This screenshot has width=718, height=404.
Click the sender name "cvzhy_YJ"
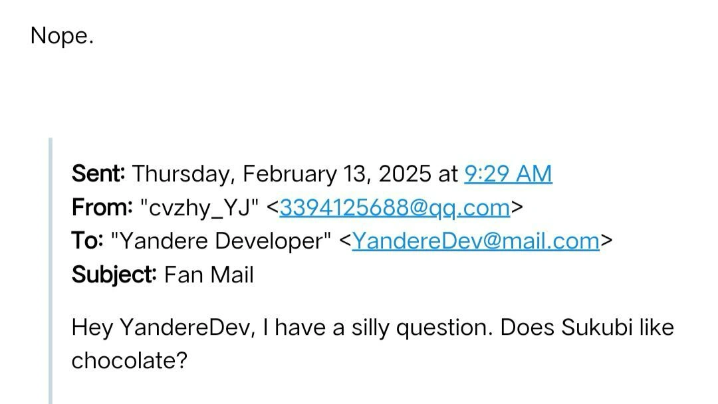(199, 208)
